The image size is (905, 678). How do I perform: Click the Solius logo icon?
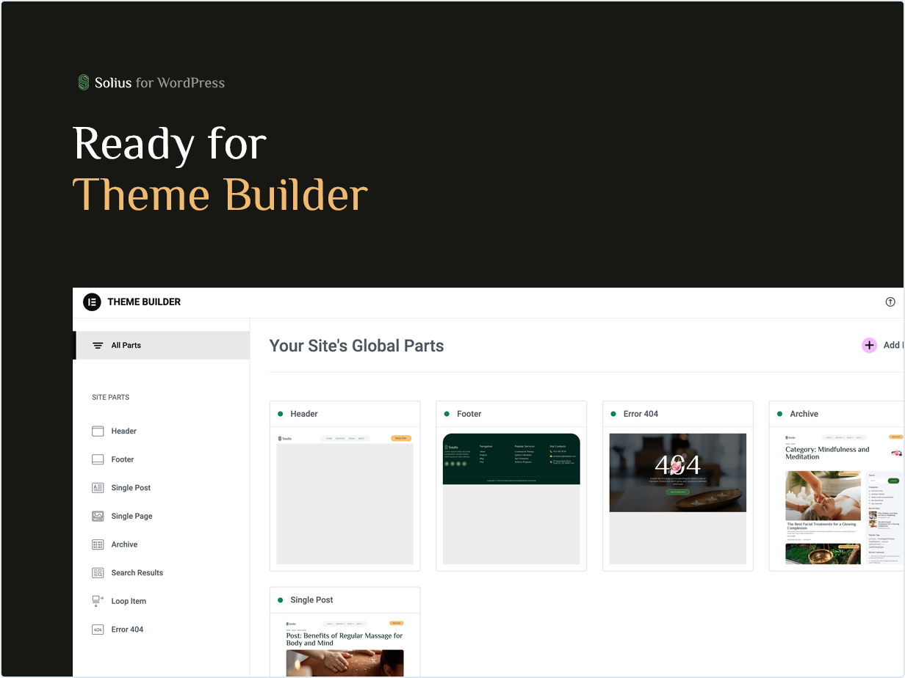pyautogui.click(x=84, y=83)
